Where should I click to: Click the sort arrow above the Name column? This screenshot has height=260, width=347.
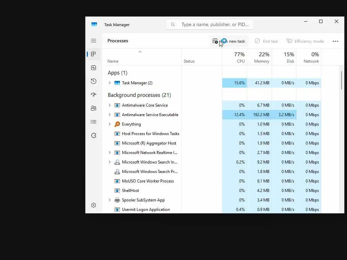tap(140, 52)
